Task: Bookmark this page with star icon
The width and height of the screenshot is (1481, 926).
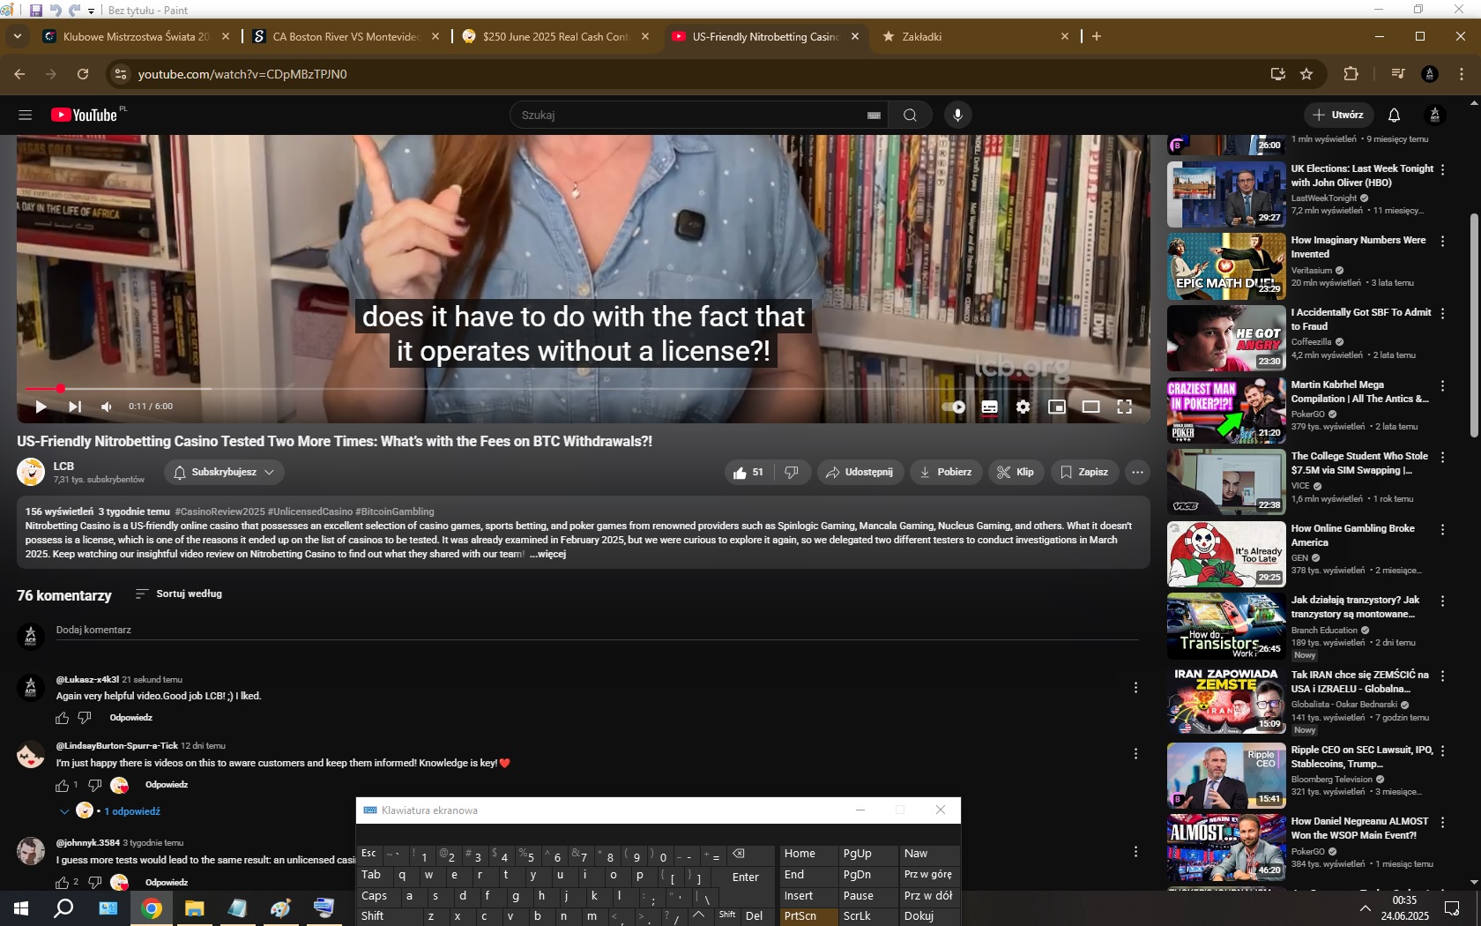Action: tap(1306, 74)
